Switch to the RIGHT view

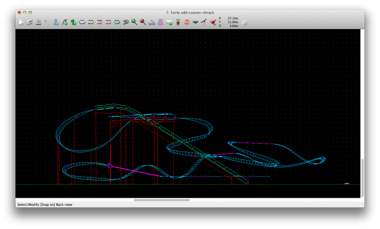click(108, 22)
